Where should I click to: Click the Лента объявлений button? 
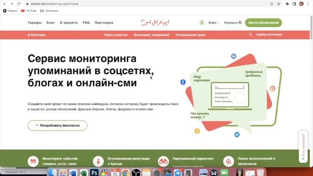(263, 22)
